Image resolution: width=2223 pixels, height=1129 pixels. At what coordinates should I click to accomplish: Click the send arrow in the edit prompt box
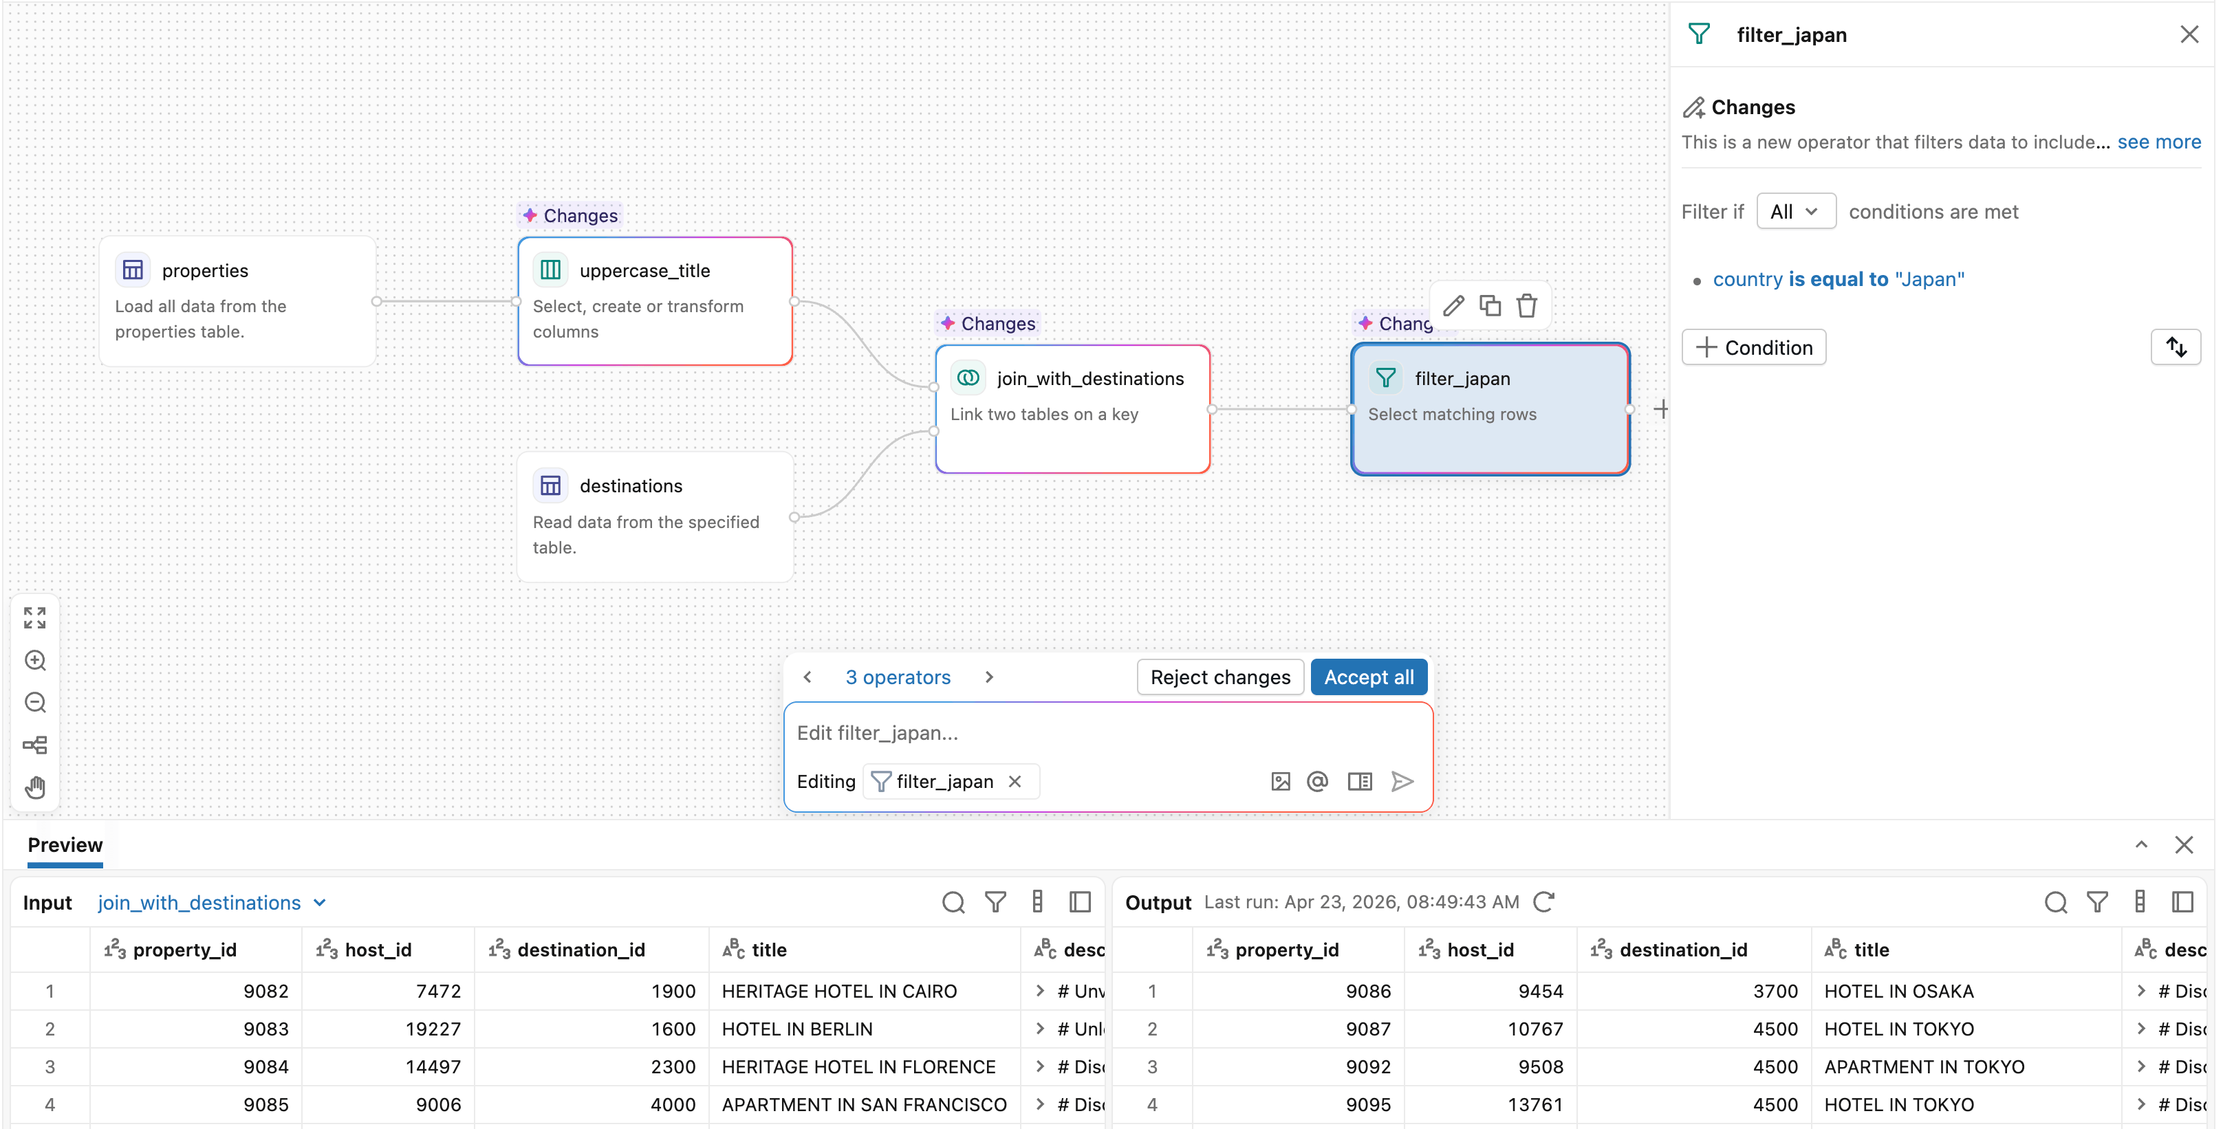point(1402,781)
